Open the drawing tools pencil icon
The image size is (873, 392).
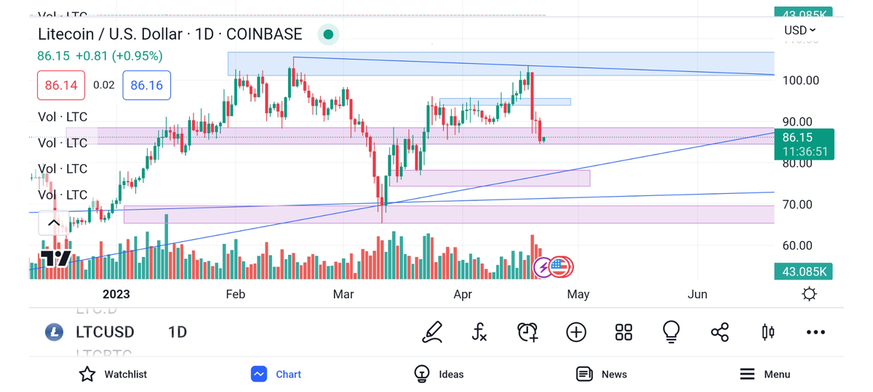coord(432,332)
